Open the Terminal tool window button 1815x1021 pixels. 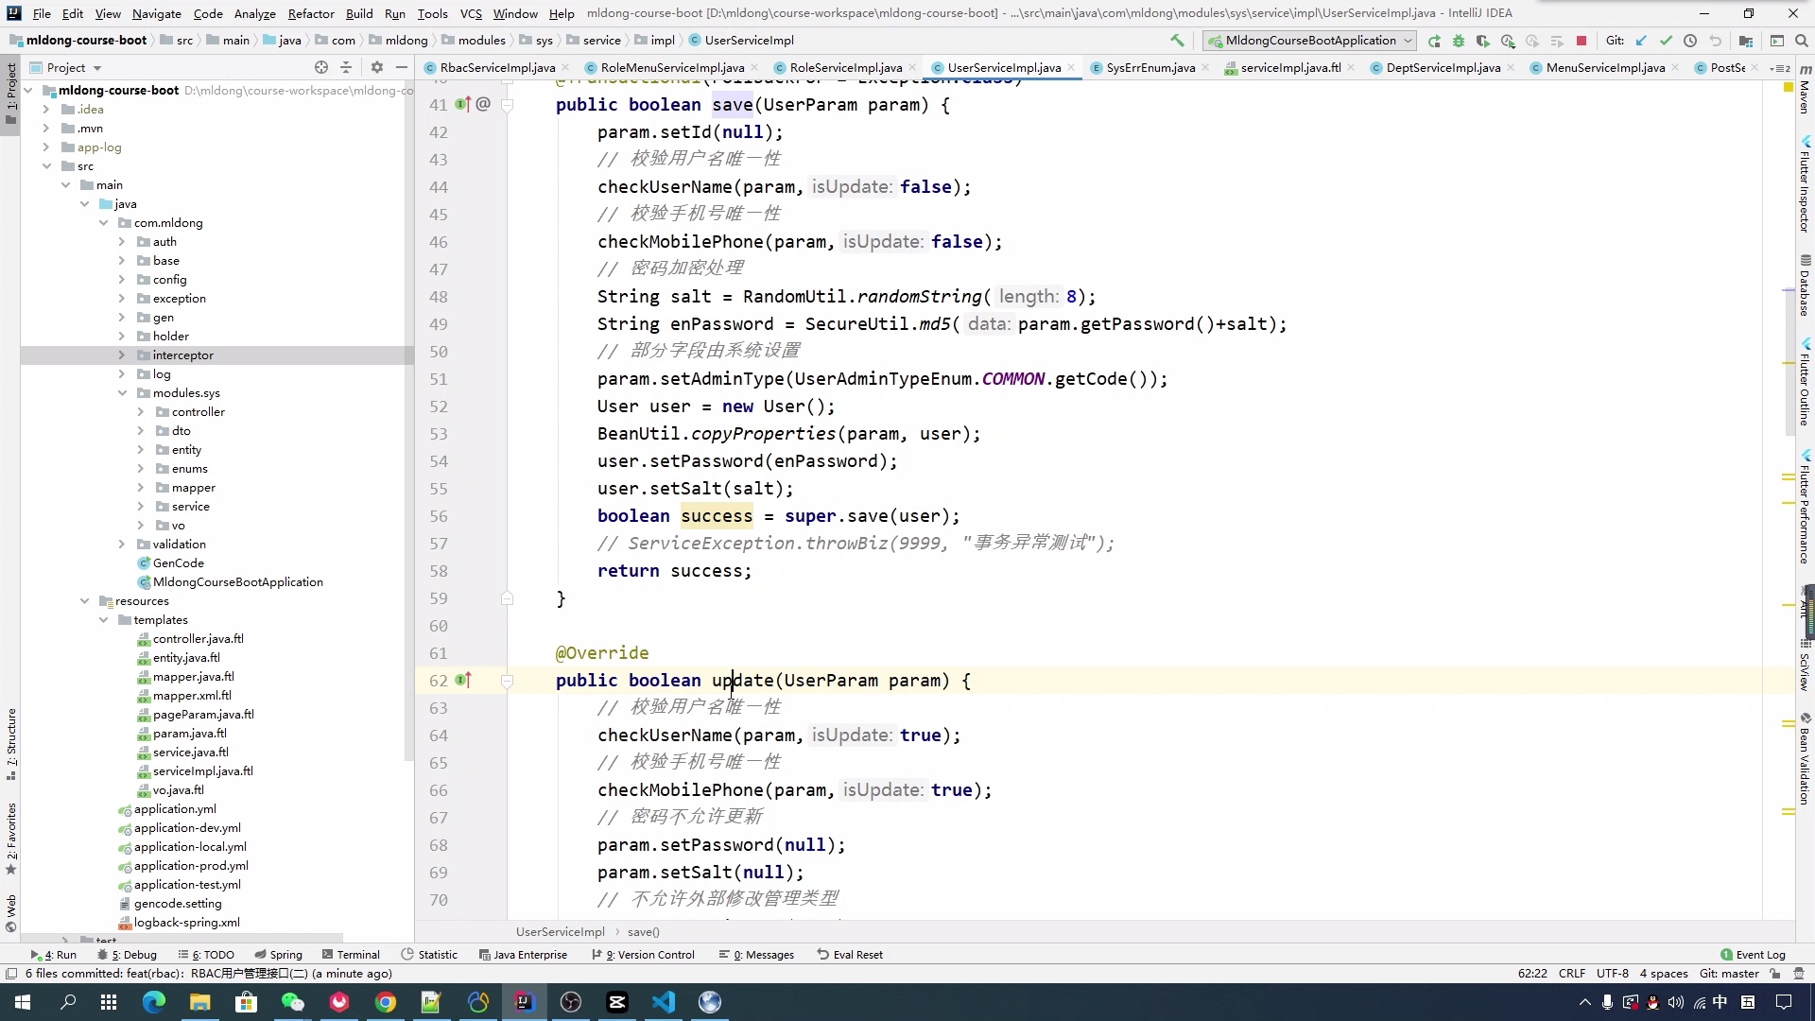[351, 955]
